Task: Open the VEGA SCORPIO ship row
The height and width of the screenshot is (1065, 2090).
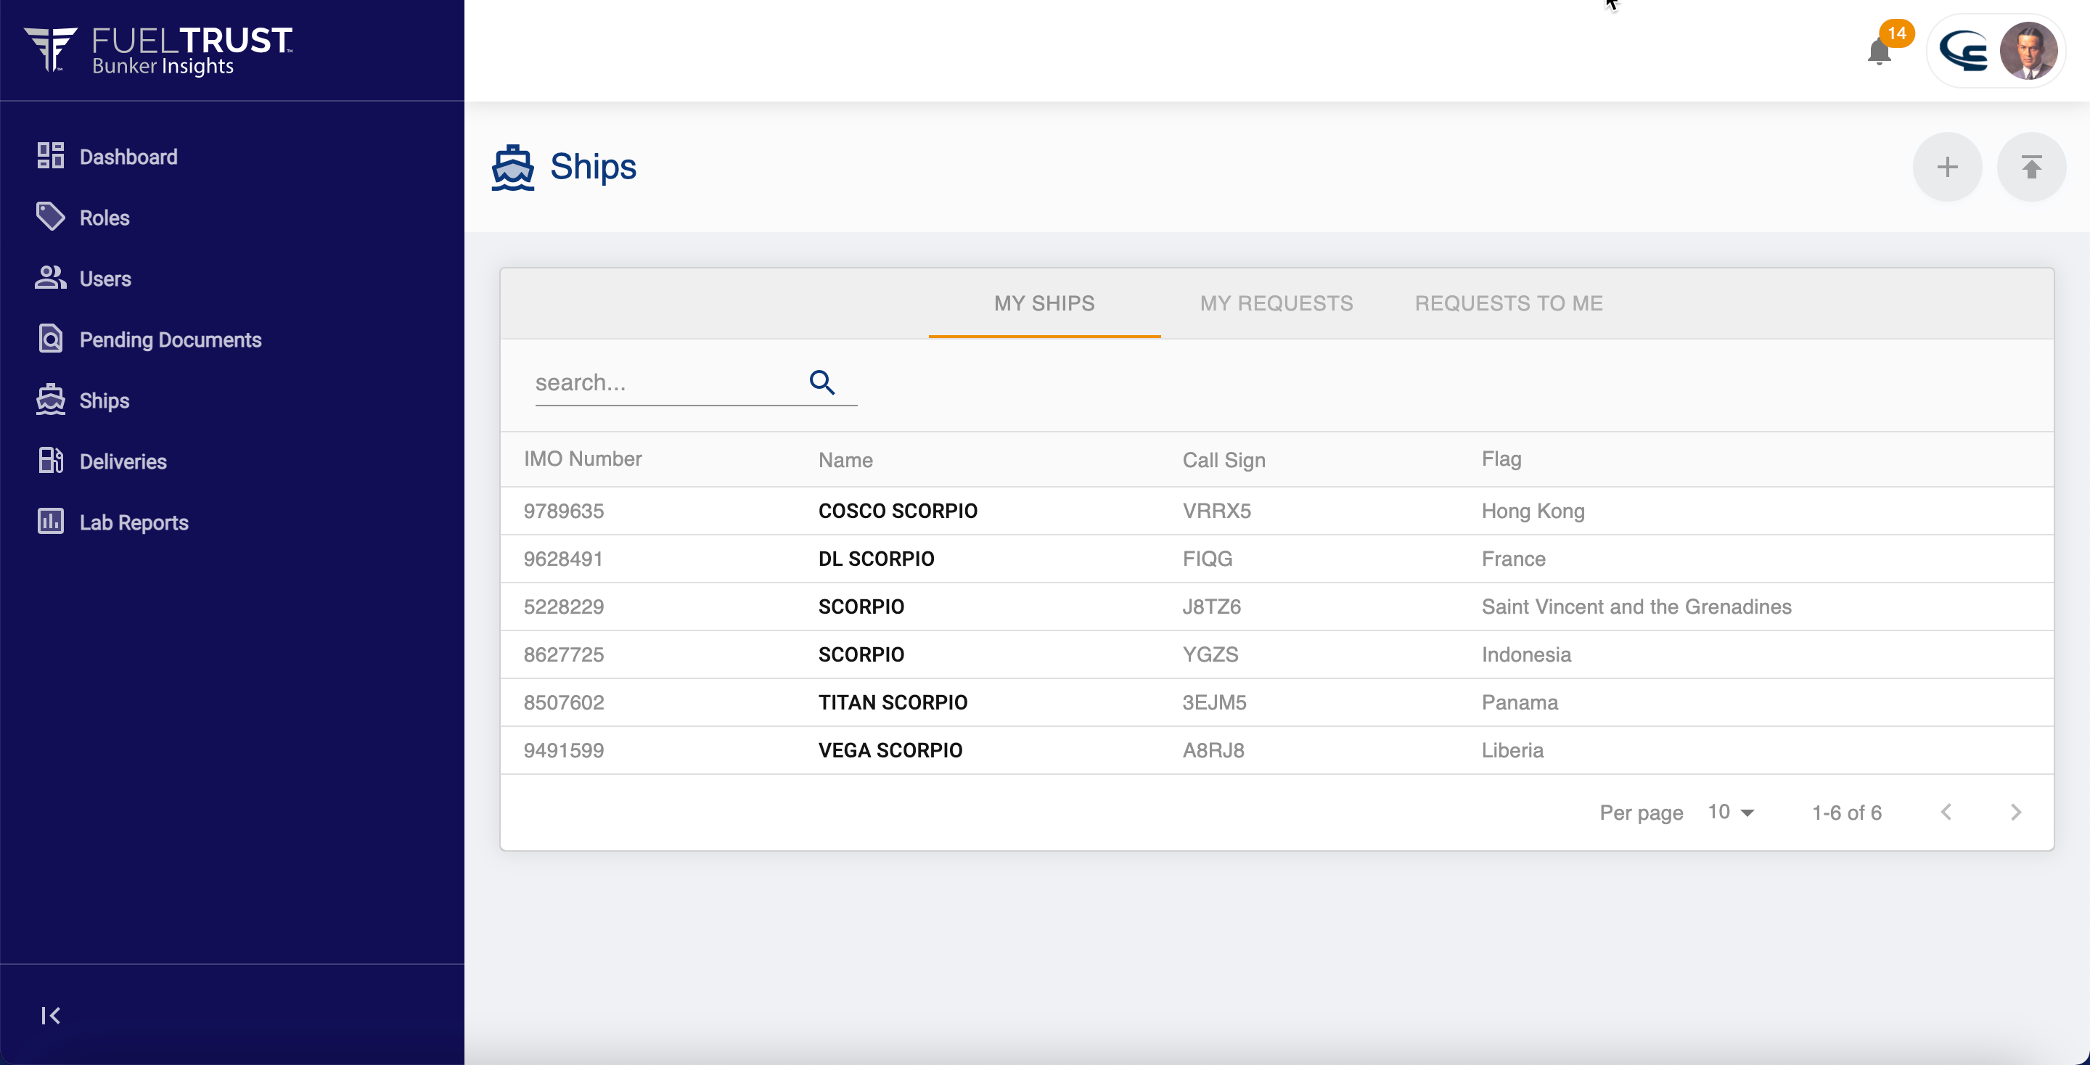Action: click(x=1276, y=750)
